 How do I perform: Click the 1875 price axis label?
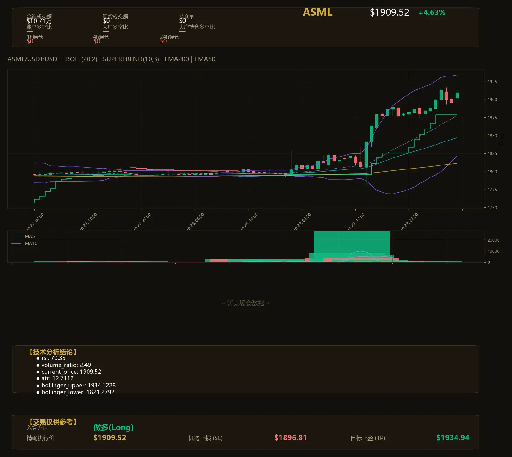(x=492, y=118)
